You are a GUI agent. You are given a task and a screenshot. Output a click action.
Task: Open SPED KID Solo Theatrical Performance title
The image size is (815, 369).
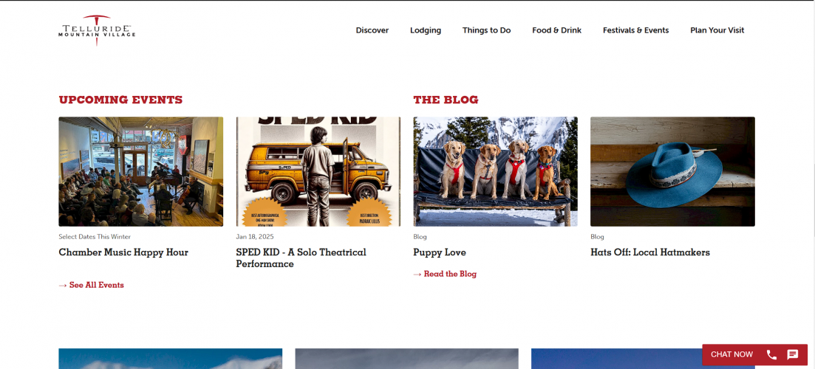click(x=301, y=258)
